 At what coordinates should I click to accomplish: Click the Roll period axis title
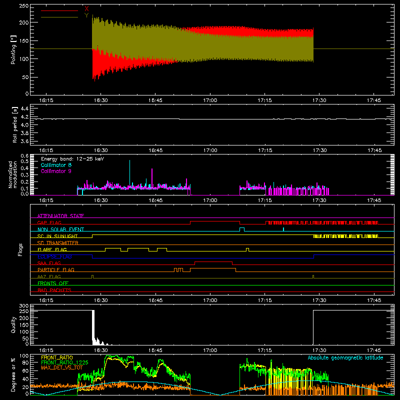pyautogui.click(x=15, y=124)
